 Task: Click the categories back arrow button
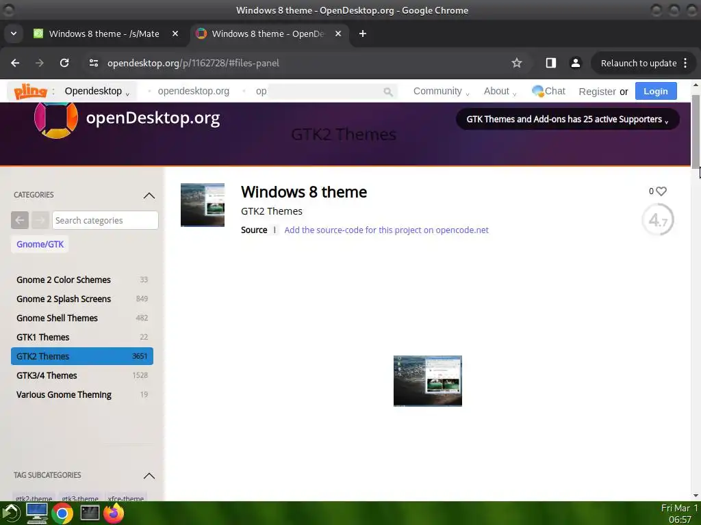click(20, 220)
